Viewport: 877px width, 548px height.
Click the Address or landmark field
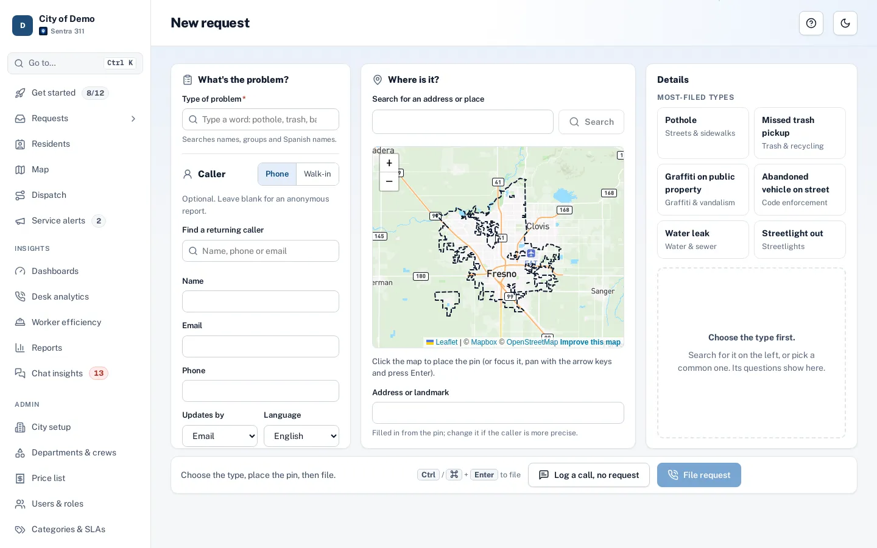click(x=498, y=413)
